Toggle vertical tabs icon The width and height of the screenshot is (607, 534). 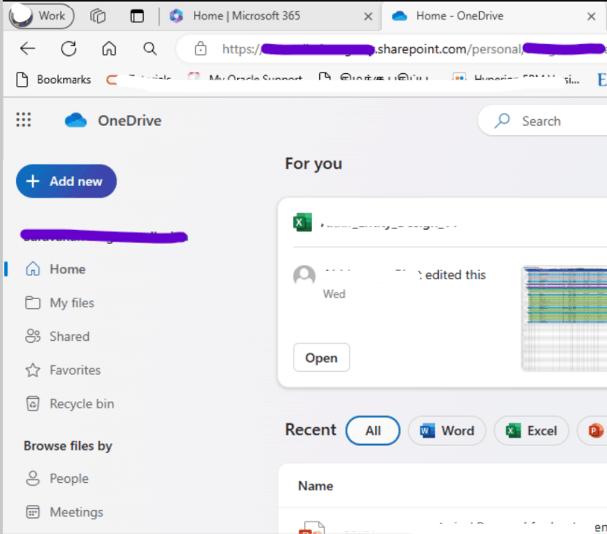(137, 16)
